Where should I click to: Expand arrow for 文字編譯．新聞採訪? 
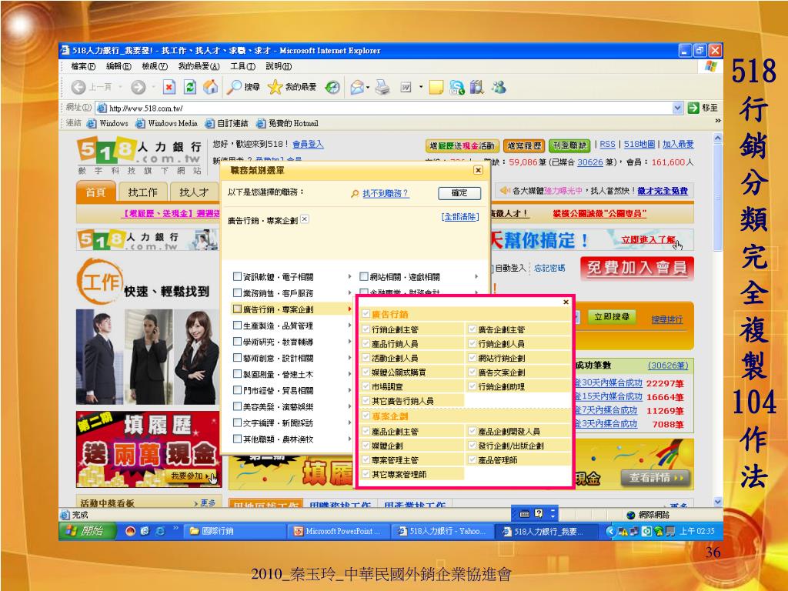[x=349, y=422]
